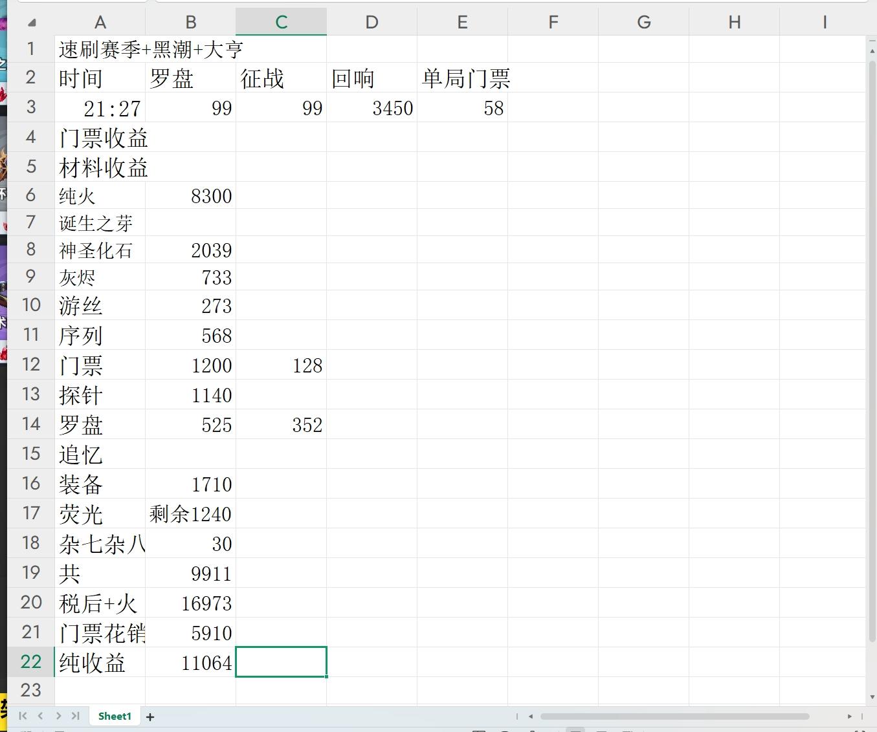Open the Sheet1 tab

(x=115, y=716)
